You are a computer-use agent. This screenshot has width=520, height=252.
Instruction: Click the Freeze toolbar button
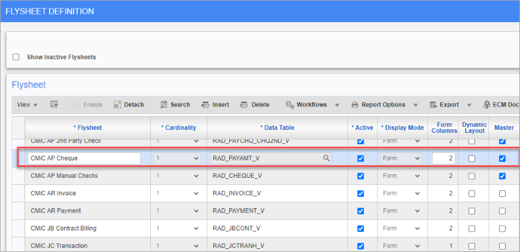88,105
